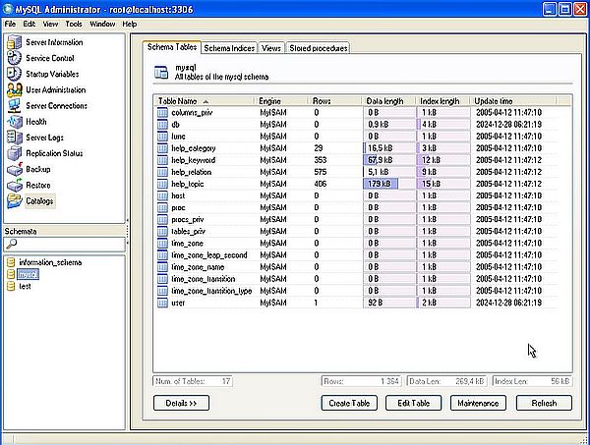Click table icon of time_zone_name row
Image resolution: width=590 pixels, height=445 pixels.
pos(162,267)
